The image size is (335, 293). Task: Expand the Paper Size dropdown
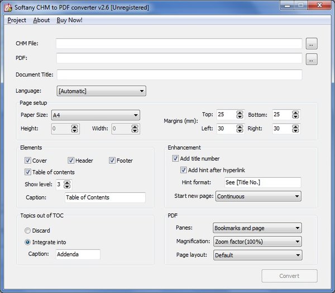(x=95, y=115)
